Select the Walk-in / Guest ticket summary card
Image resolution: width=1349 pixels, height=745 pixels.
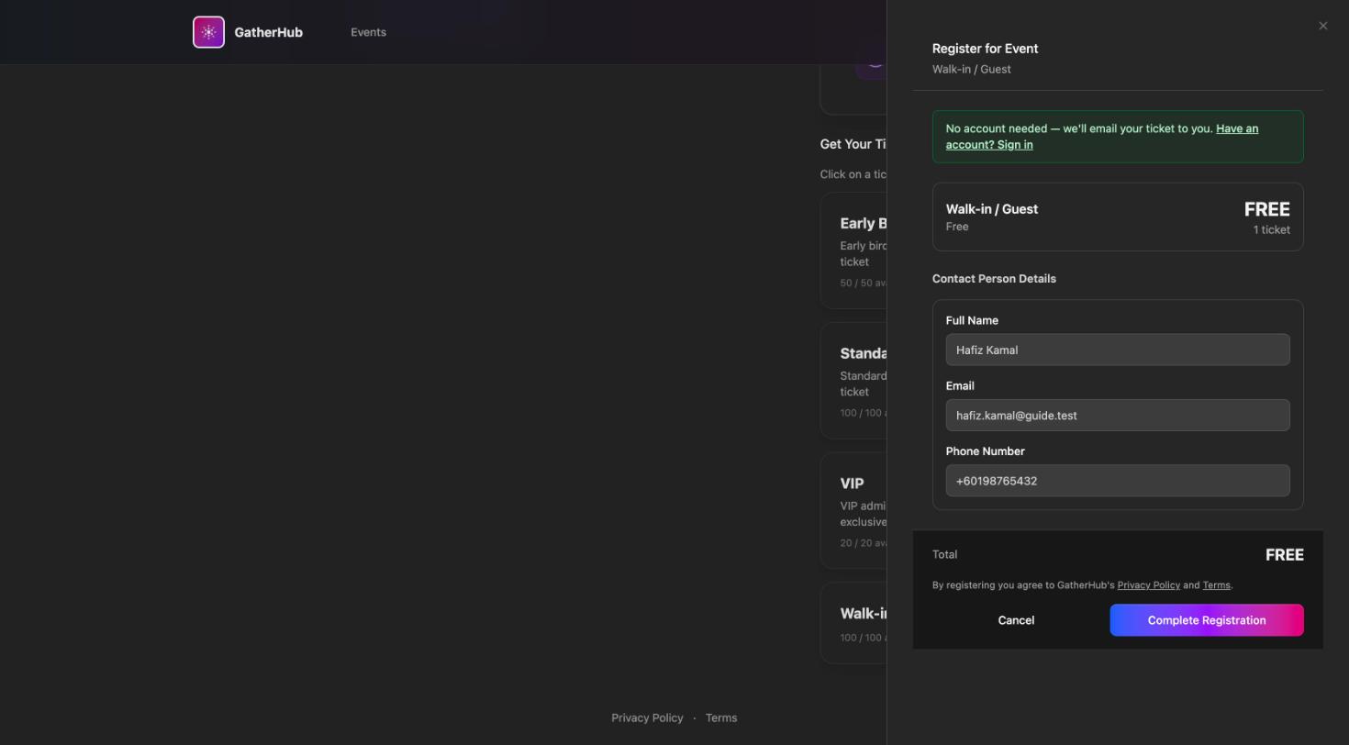pos(1118,217)
